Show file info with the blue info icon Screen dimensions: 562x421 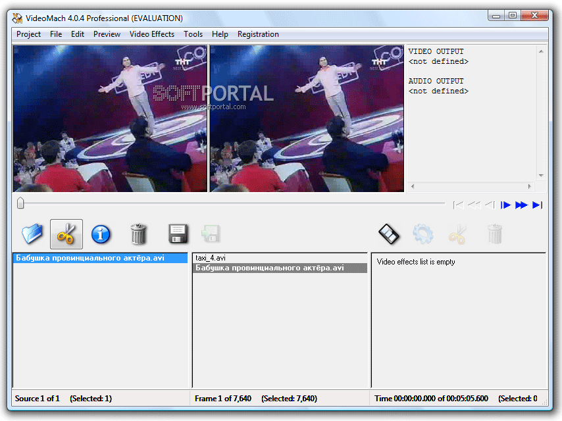pos(101,234)
